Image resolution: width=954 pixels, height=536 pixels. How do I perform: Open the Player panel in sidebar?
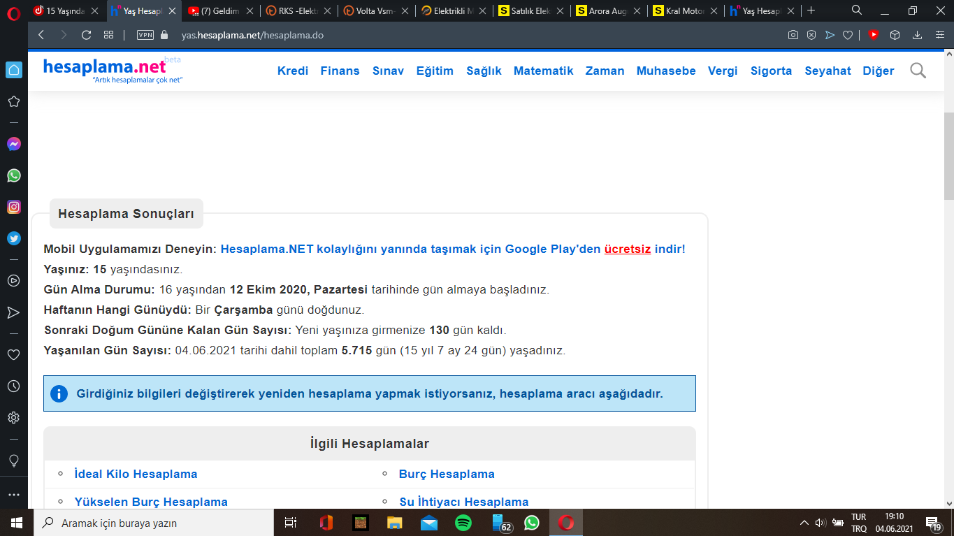tap(13, 280)
